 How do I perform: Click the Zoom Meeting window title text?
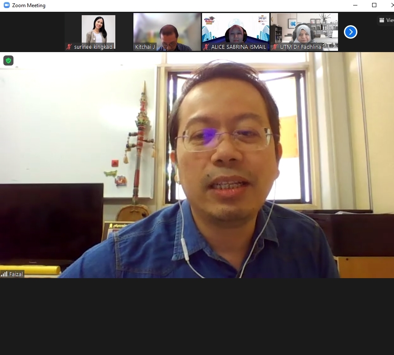click(29, 5)
